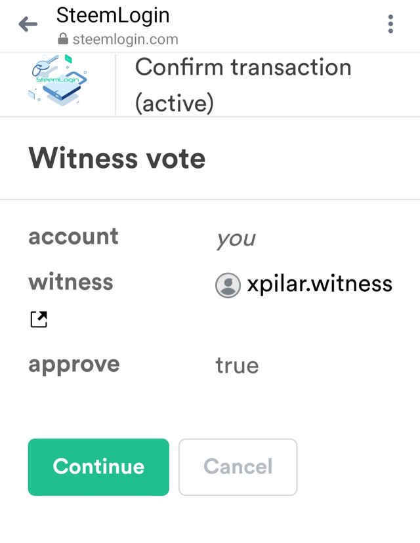Image resolution: width=420 pixels, height=543 pixels.
Task: Click the padlock site security icon
Action: click(x=63, y=39)
